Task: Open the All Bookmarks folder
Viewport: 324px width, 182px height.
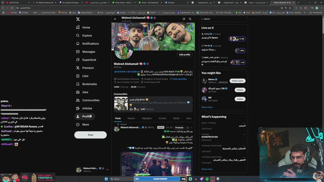Action: 316,12
